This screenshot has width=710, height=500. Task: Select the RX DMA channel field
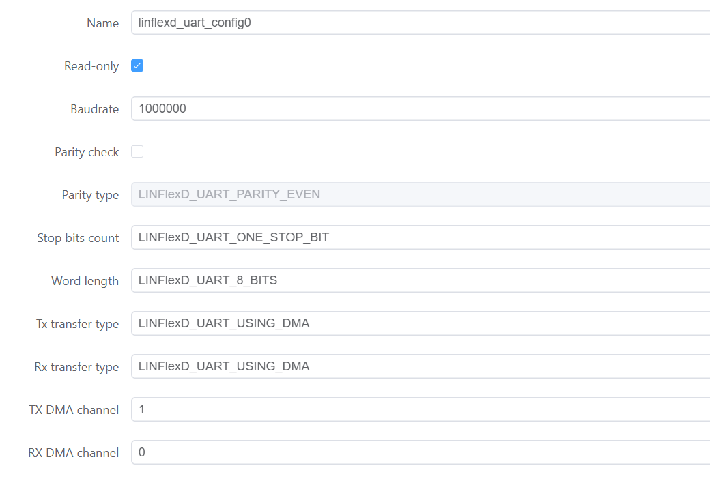(420, 453)
